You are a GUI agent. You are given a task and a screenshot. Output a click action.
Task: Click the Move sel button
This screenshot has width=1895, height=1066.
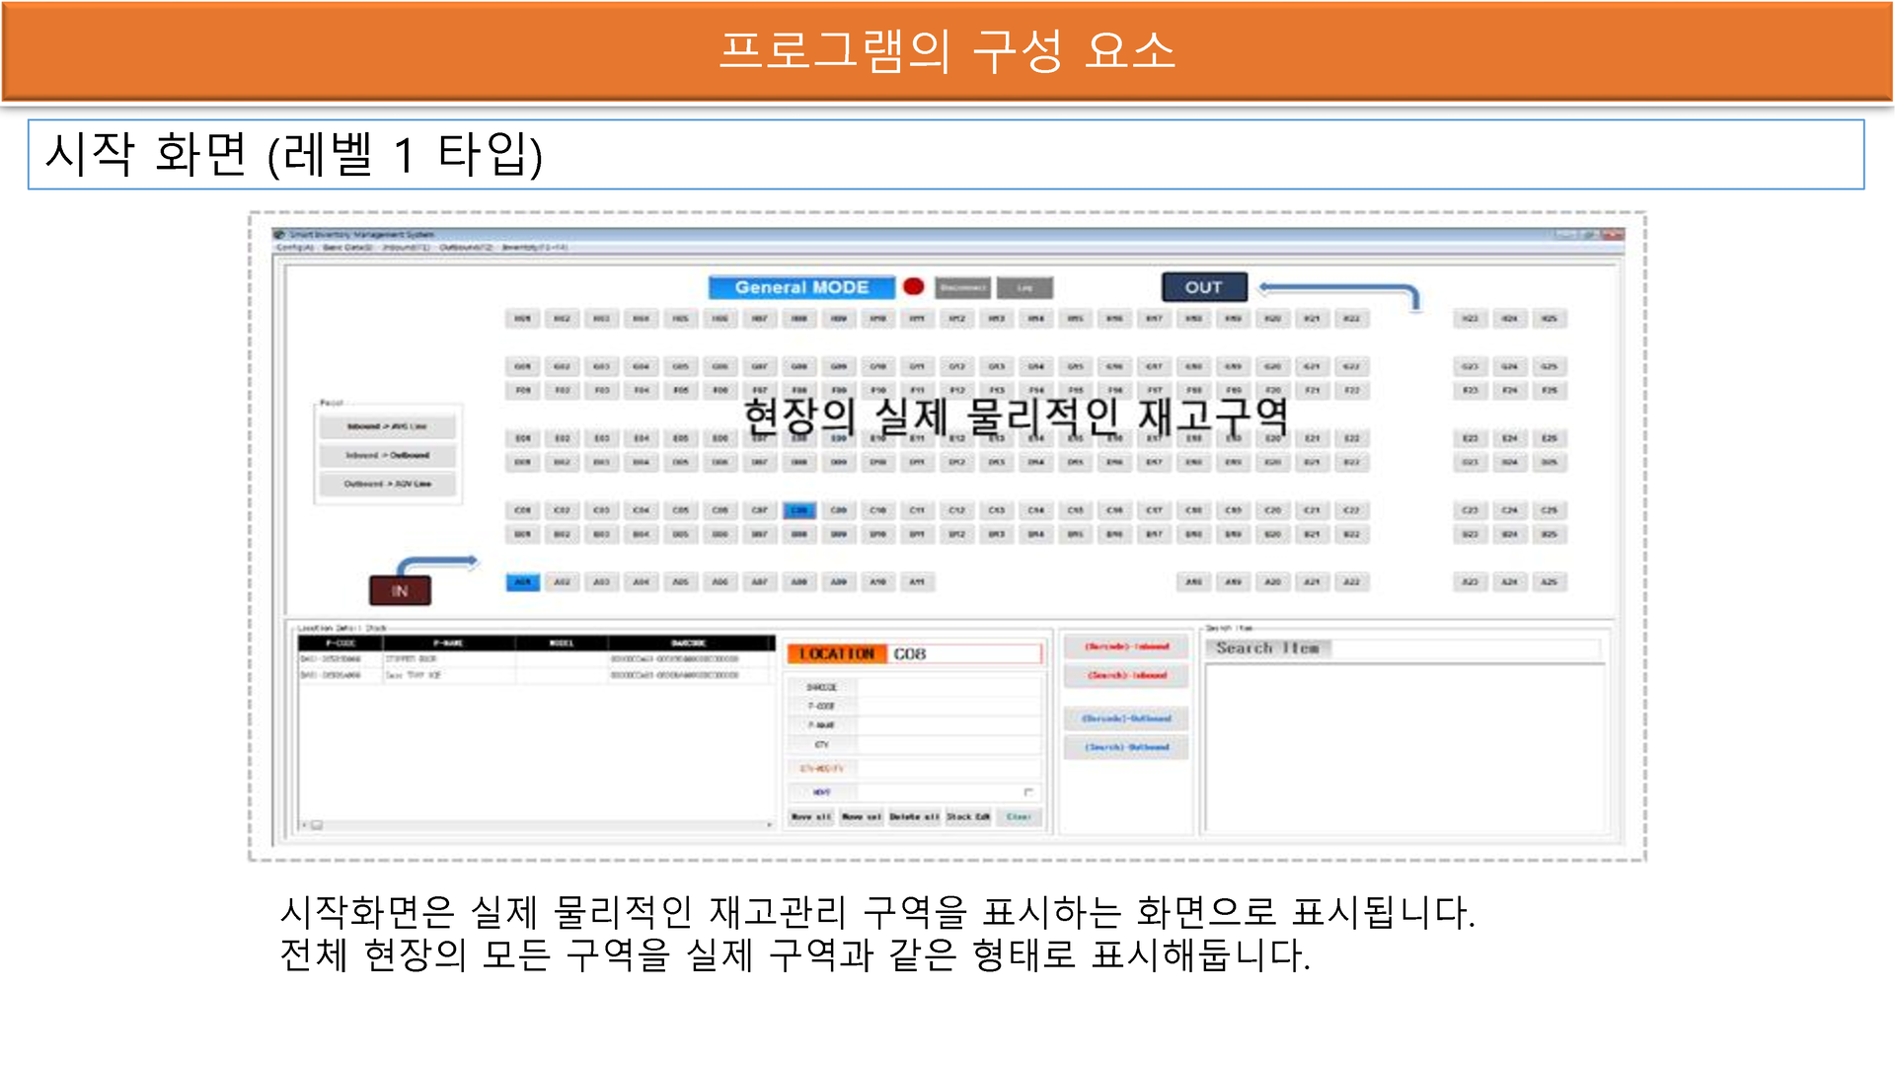[862, 817]
